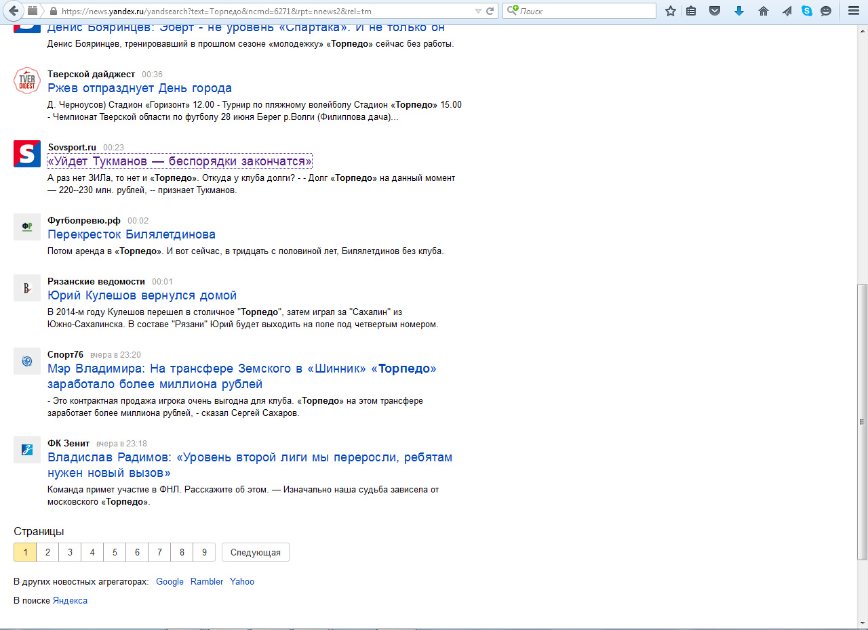This screenshot has width=868, height=630.
Task: Go to the home page icon
Action: 764,11
